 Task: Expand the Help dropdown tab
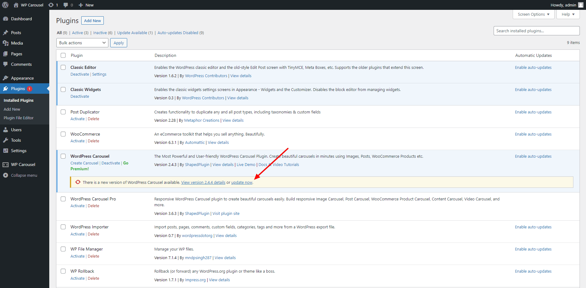(x=568, y=14)
